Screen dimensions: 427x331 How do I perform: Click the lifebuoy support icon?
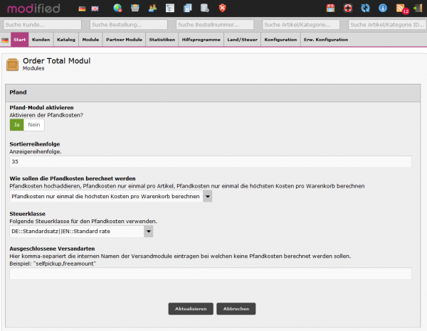(x=348, y=9)
